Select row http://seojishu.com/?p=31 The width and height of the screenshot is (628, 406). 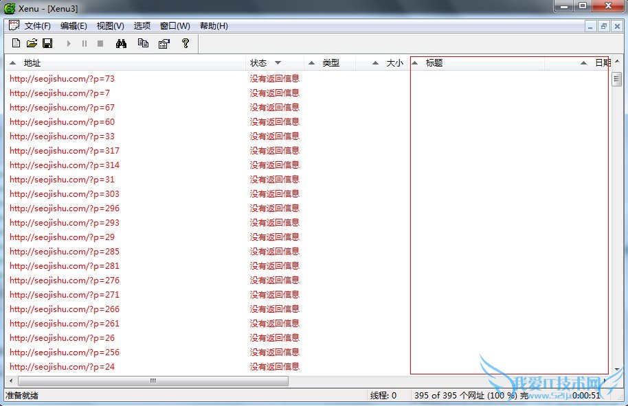[x=62, y=180]
